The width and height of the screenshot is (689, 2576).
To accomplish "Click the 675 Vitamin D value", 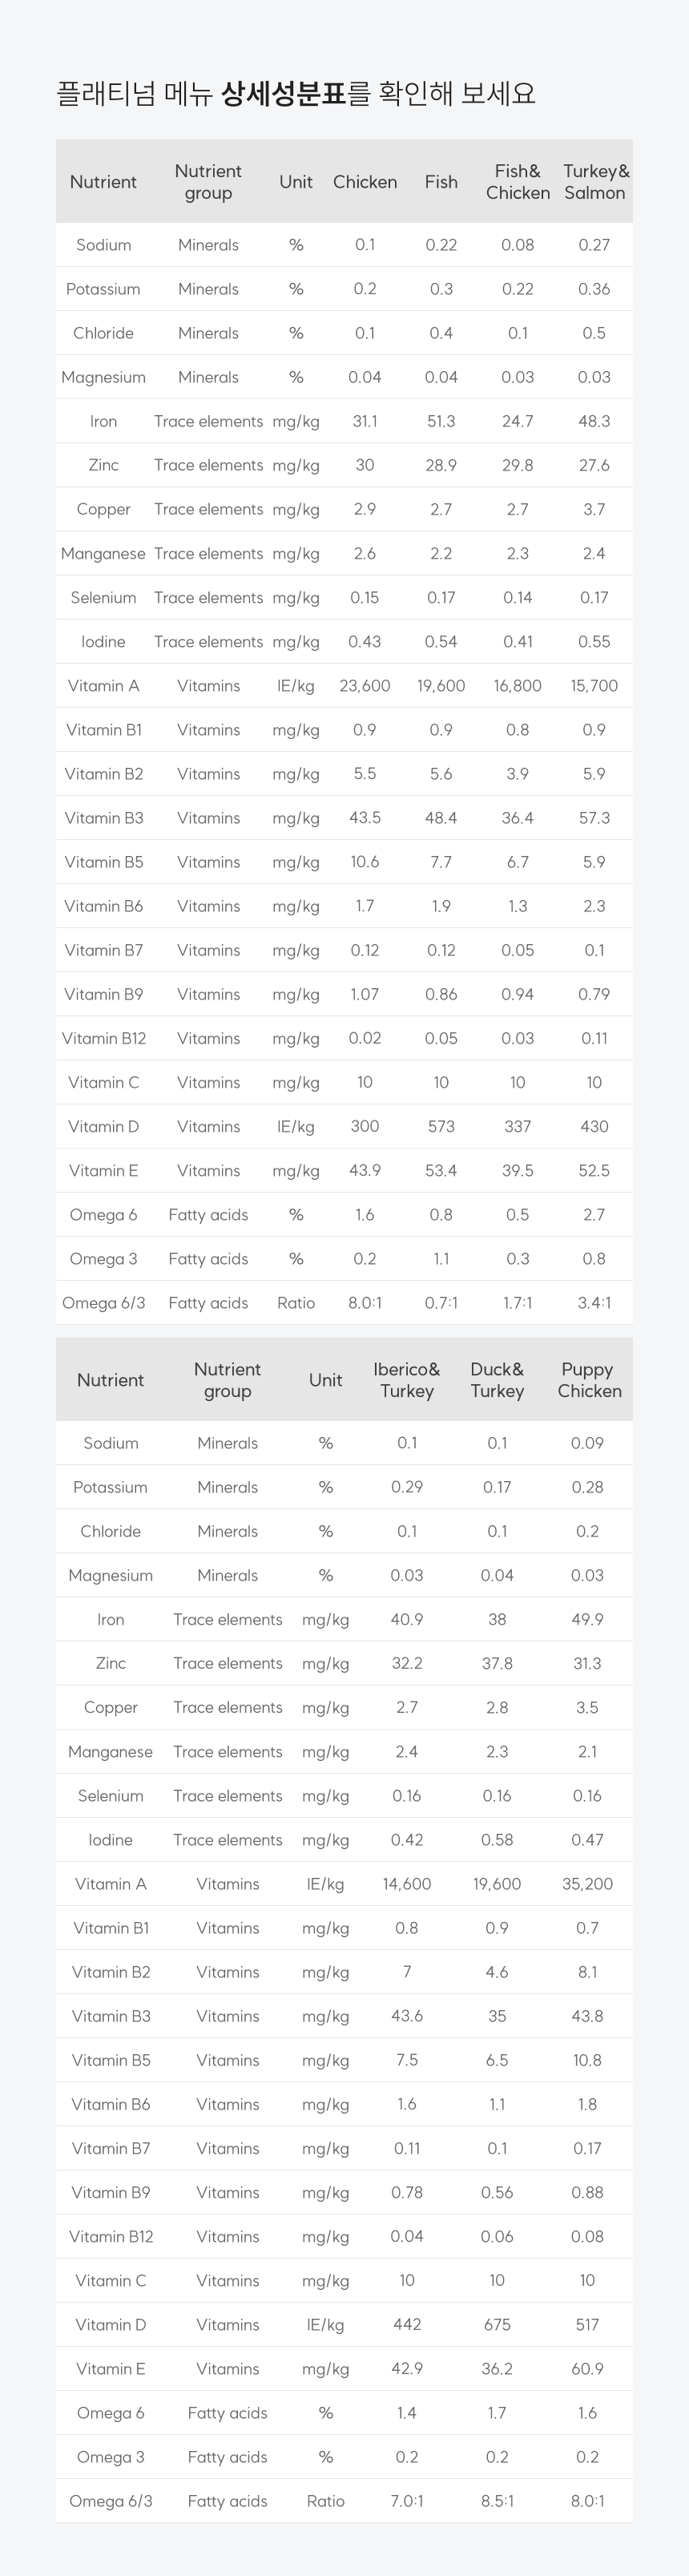I will point(497,2325).
